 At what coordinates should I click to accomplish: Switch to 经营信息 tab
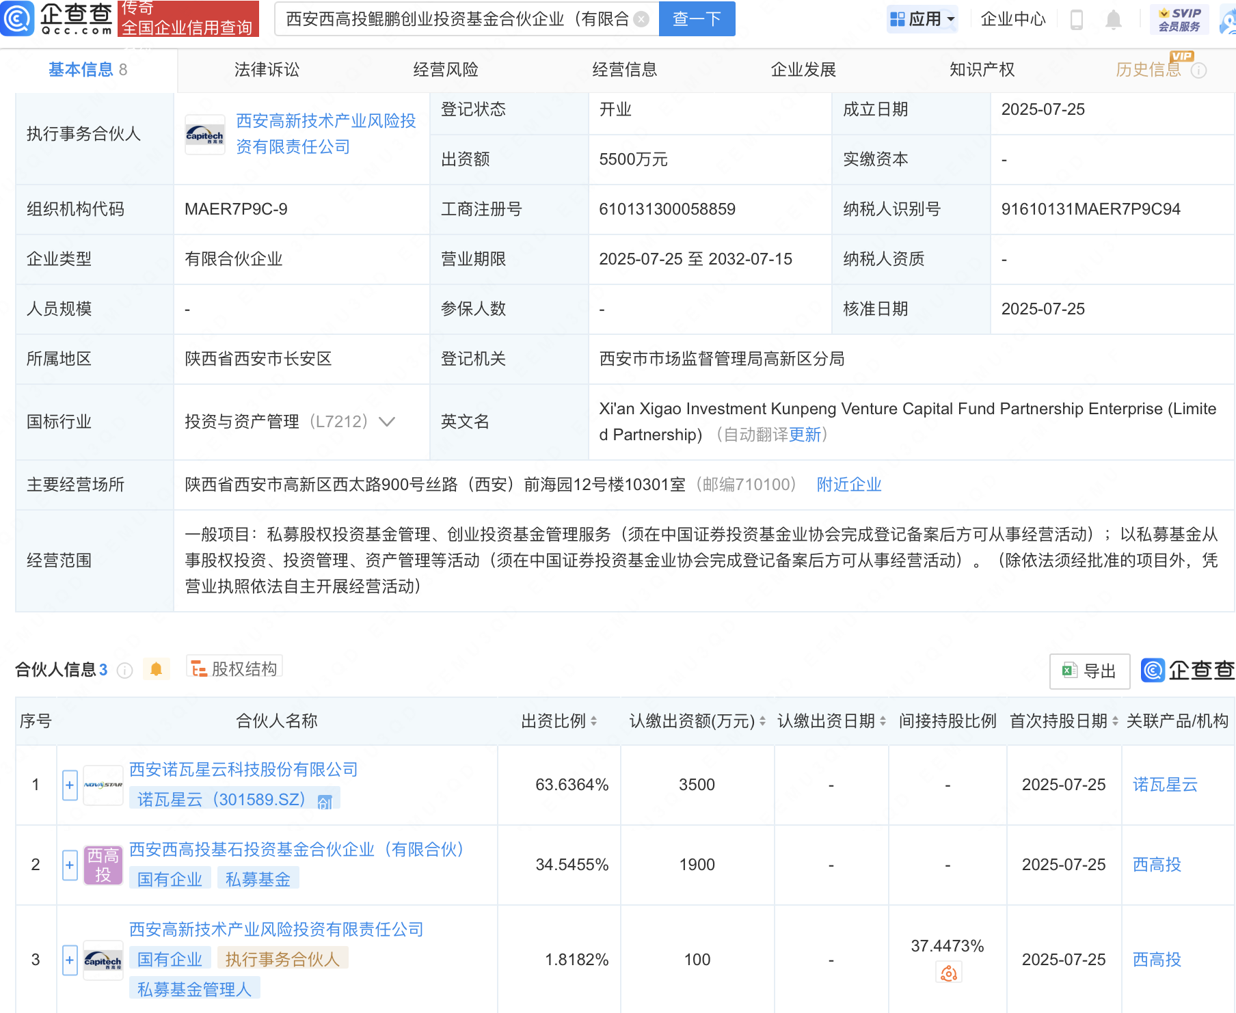625,70
